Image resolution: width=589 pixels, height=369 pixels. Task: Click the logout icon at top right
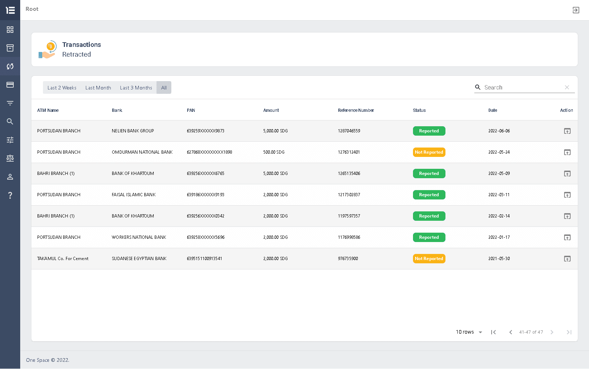[x=576, y=10]
